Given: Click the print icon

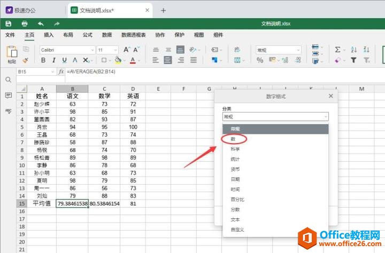Looking at the screenshot, I should pyautogui.click(x=25, y=24).
